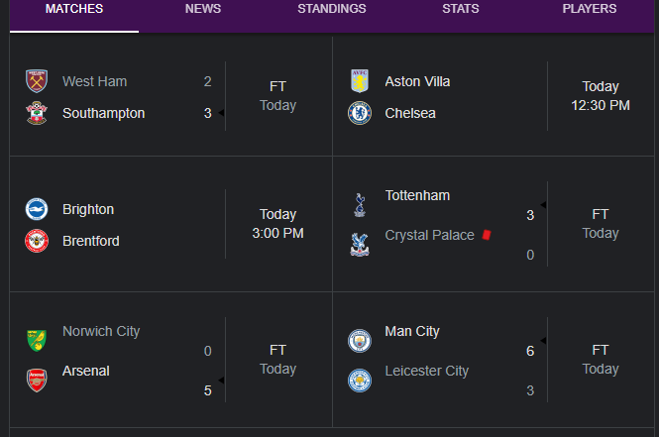Click the Brighton club crest
The height and width of the screenshot is (437, 659).
click(37, 209)
